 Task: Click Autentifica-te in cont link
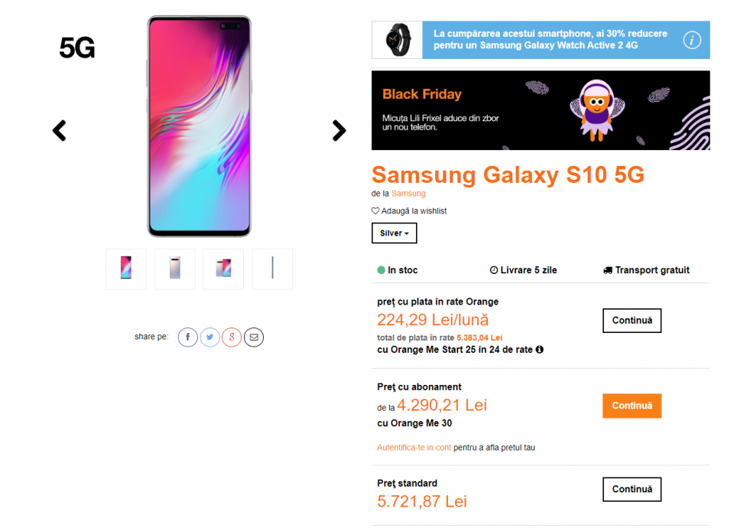point(414,448)
